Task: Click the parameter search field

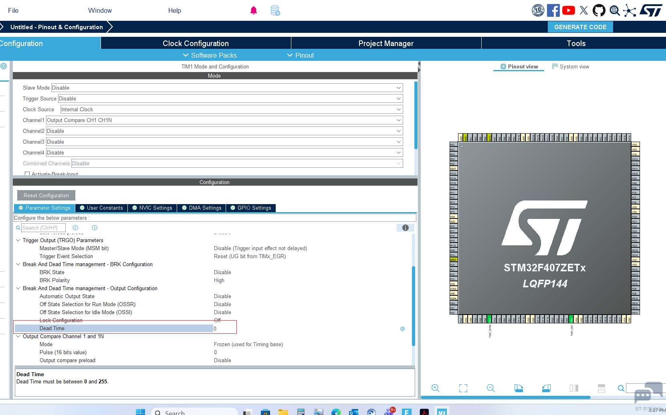Action: pyautogui.click(x=43, y=227)
